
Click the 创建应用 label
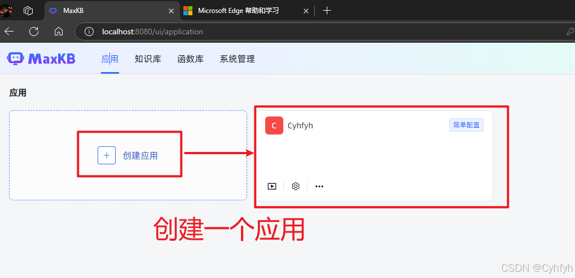tap(140, 155)
